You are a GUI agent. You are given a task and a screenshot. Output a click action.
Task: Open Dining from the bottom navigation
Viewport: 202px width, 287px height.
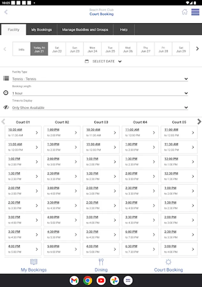click(101, 265)
